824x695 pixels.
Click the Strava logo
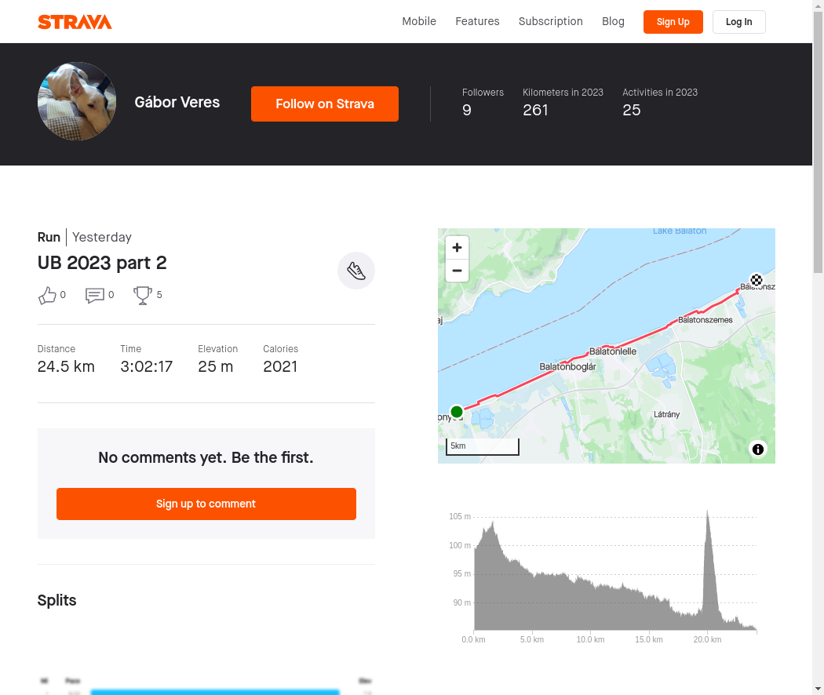[75, 22]
